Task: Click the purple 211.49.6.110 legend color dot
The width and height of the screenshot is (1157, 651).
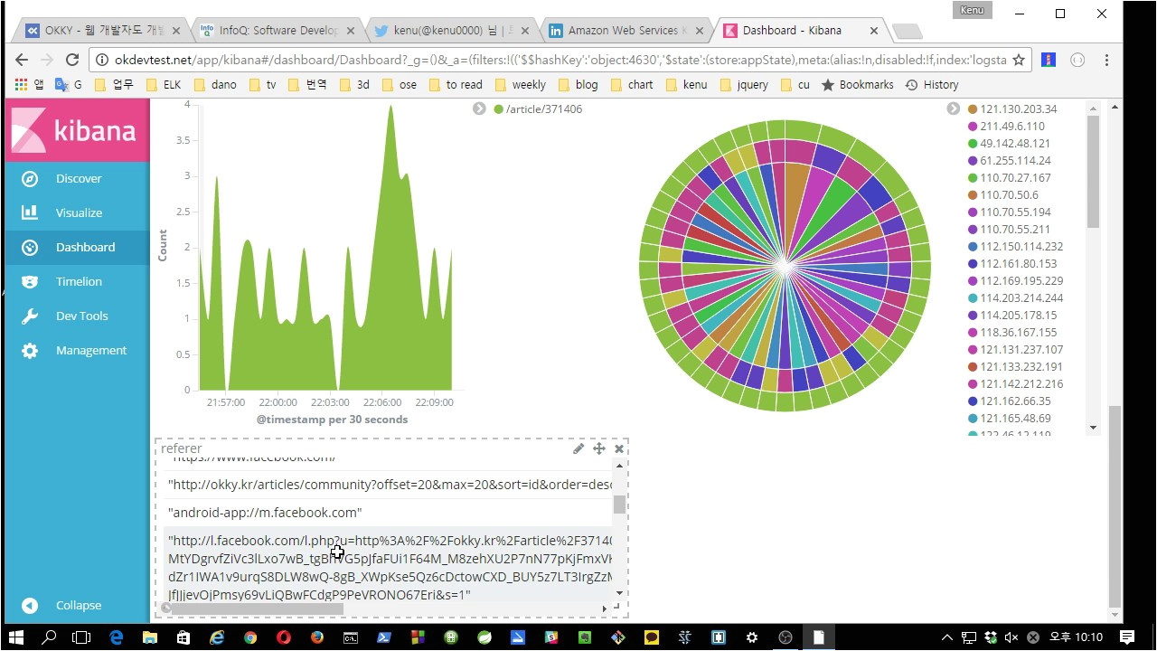Action: pos(973,127)
